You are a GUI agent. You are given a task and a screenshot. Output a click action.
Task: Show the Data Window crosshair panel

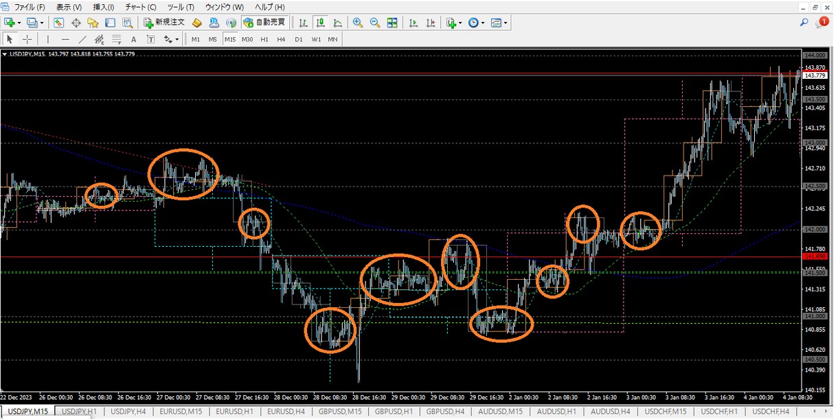76,23
